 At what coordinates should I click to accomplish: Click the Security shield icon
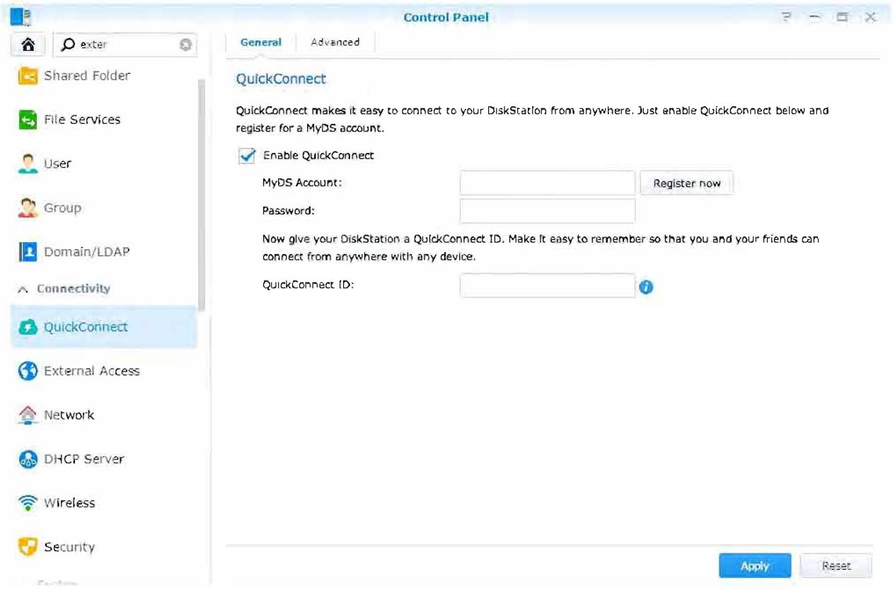pos(27,547)
